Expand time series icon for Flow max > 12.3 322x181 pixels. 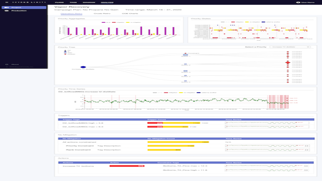[x=306, y=166]
